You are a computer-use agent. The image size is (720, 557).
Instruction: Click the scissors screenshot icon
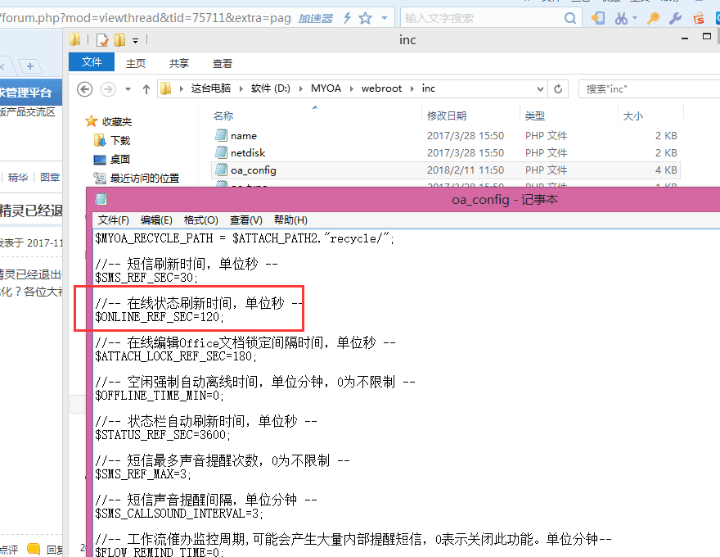[x=621, y=18]
